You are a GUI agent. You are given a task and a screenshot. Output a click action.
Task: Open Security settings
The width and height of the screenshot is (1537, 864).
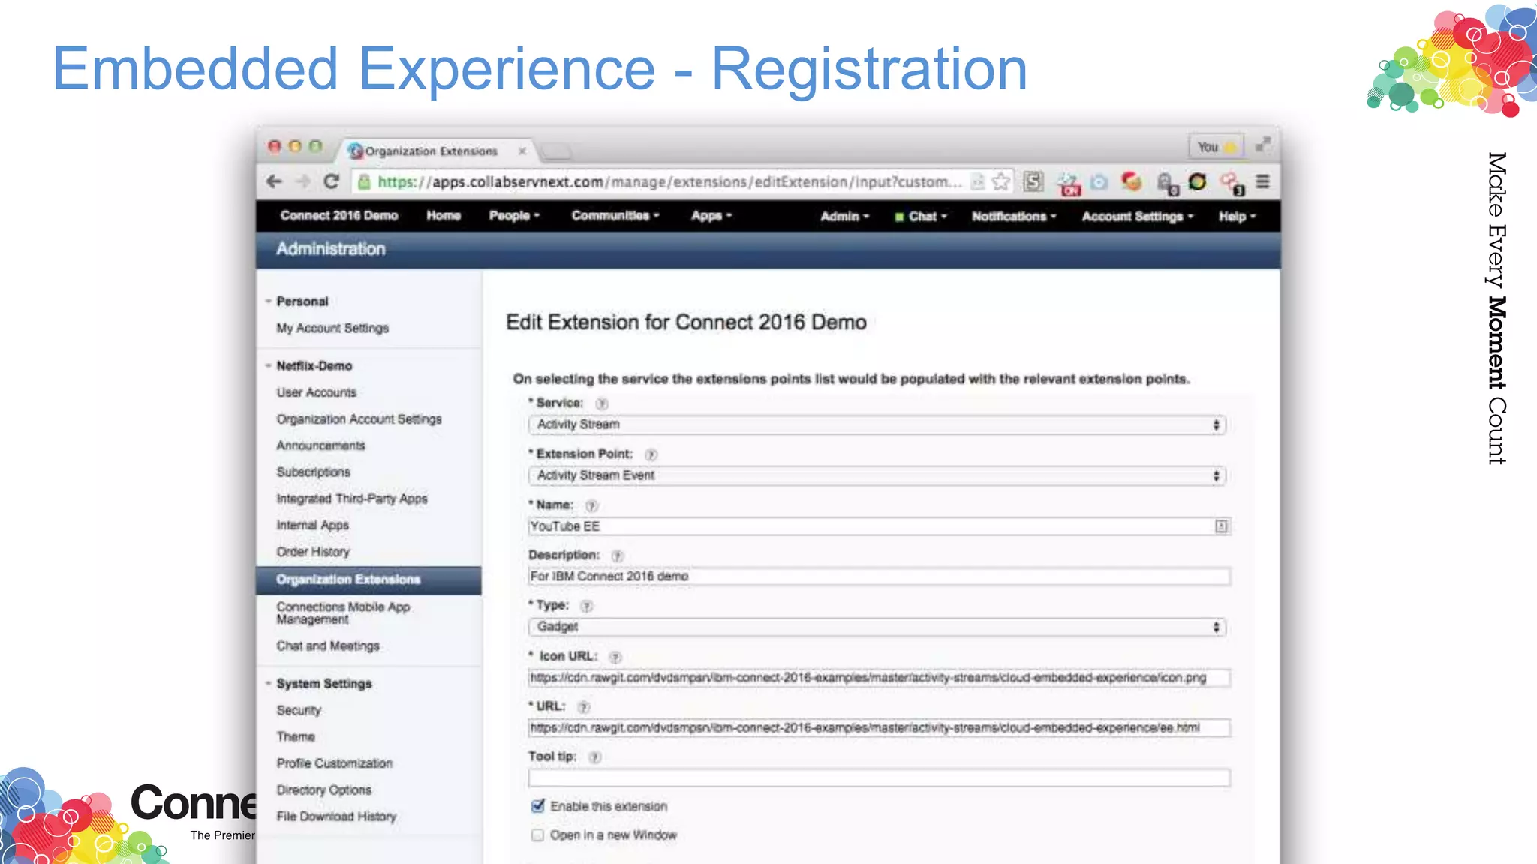[299, 710]
